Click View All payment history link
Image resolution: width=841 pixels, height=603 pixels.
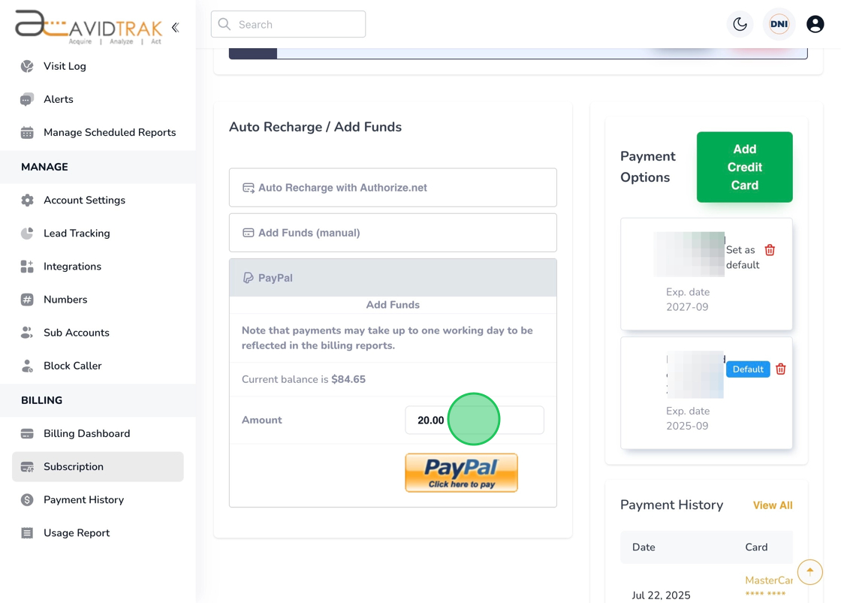coord(773,505)
